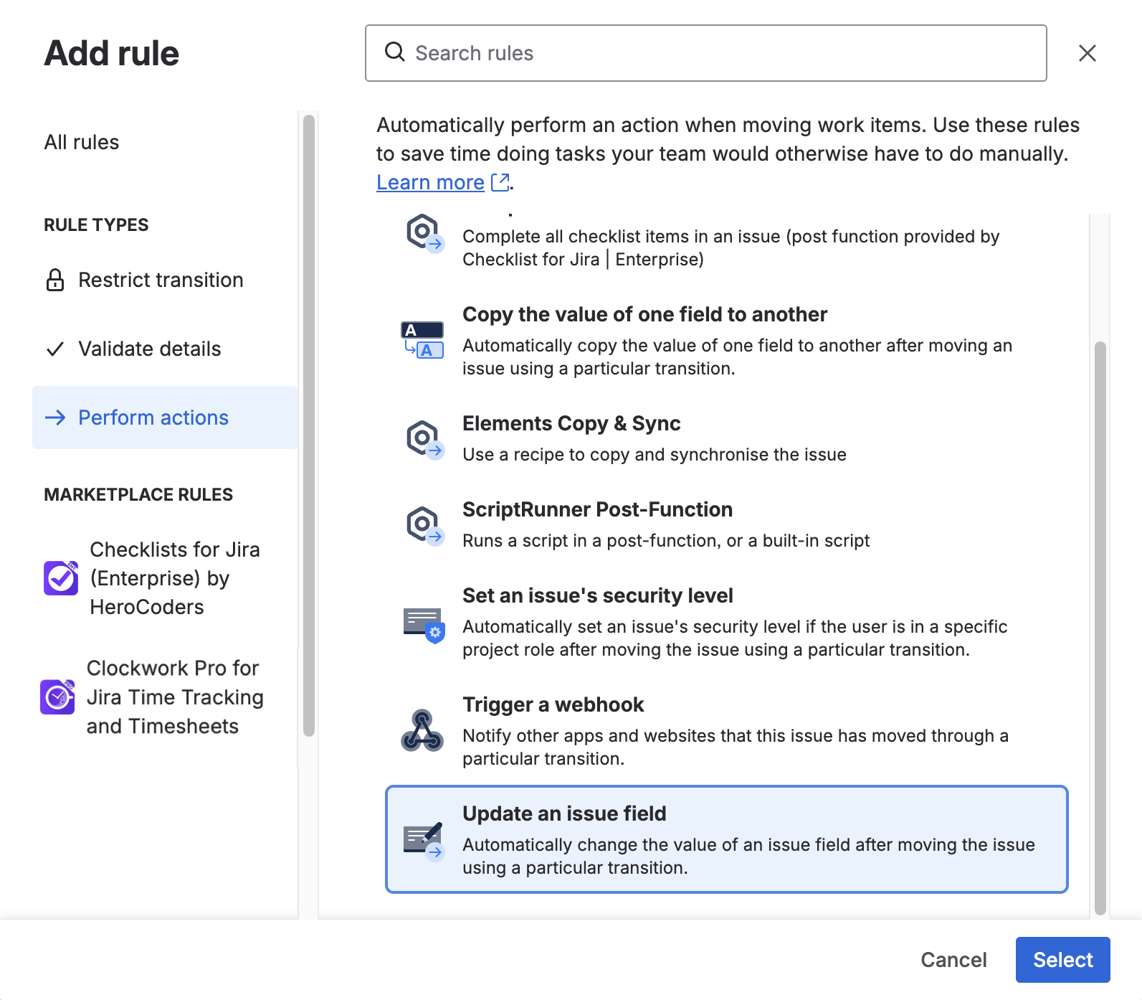Click the Elements Copy & Sync icon
The height and width of the screenshot is (1000, 1142).
pos(424,438)
